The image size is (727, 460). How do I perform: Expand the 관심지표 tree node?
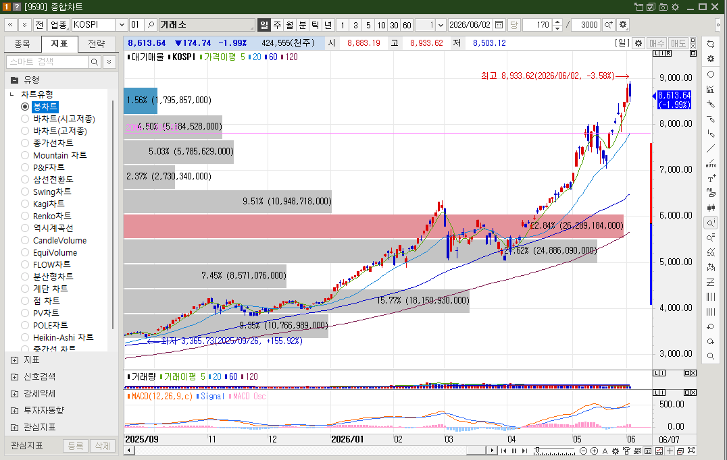(14, 428)
